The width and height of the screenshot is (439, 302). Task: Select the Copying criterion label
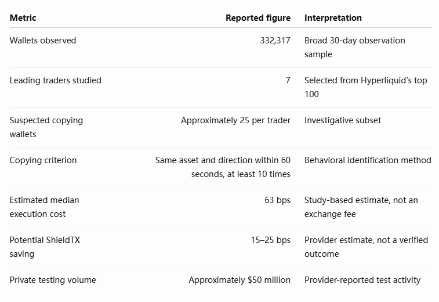pyautogui.click(x=43, y=160)
